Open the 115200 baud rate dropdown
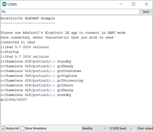153x132 pixels. 121,128
